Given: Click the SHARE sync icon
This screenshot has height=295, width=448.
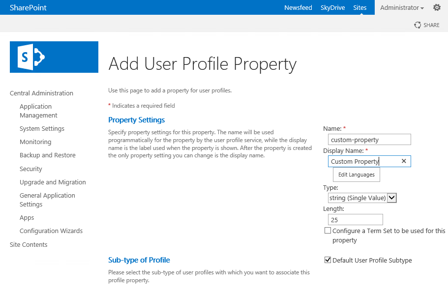Looking at the screenshot, I should click(418, 25).
